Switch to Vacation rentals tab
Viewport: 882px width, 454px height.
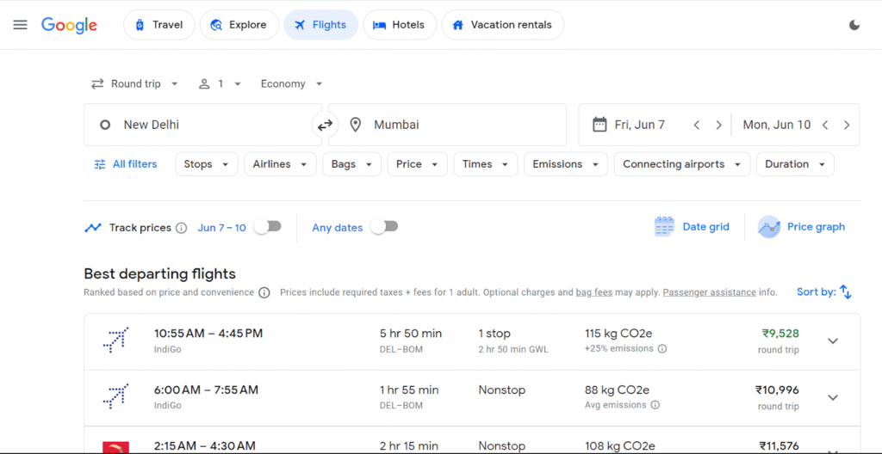(x=503, y=25)
